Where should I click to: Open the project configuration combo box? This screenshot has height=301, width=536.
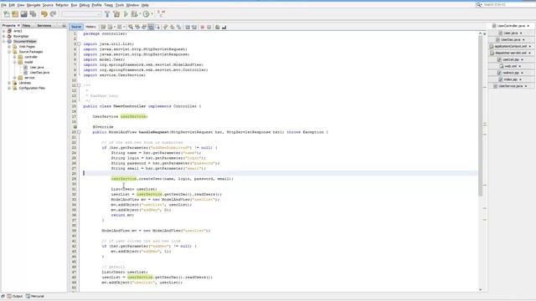pyautogui.click(x=81, y=14)
